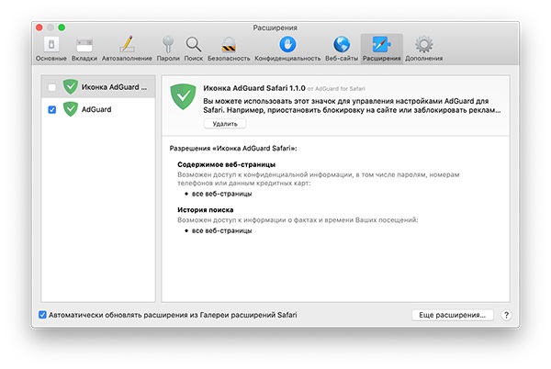Open the Конфиденциальность hand icon

point(287,45)
